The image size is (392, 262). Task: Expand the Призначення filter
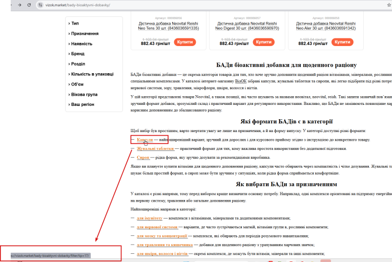coord(84,33)
